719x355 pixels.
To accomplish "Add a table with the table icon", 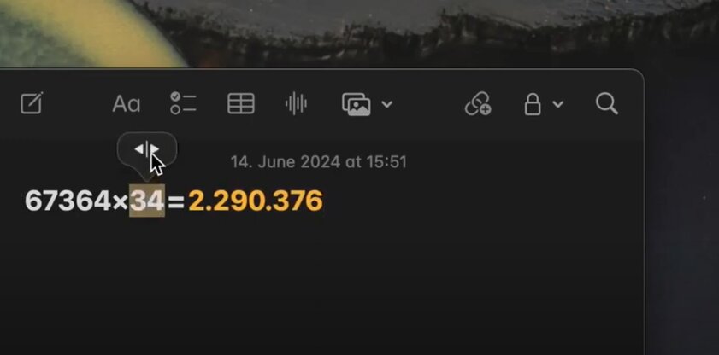I will (x=241, y=103).
